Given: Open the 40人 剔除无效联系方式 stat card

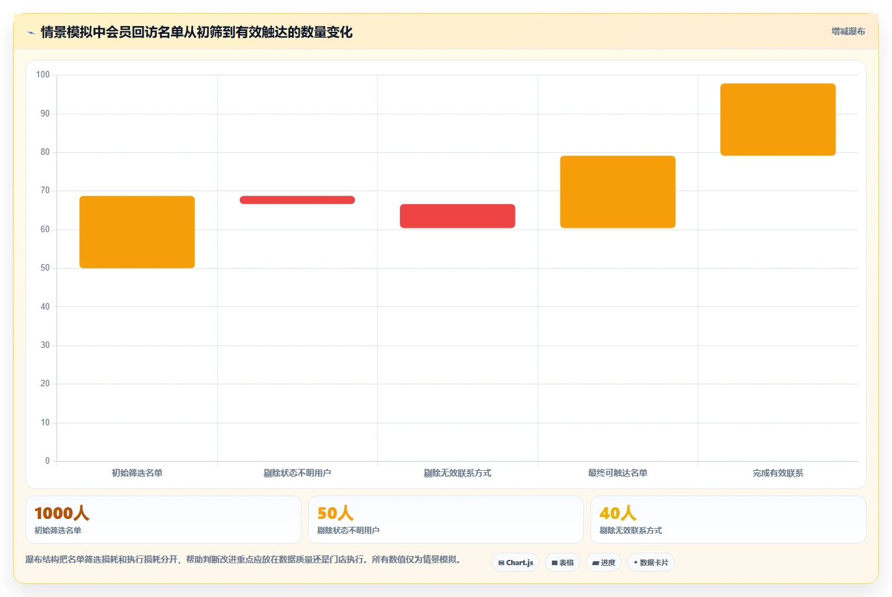Looking at the screenshot, I should point(728,520).
